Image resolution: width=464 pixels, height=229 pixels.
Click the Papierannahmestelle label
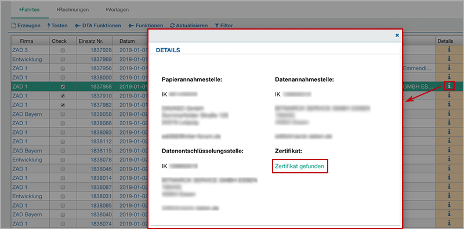(x=192, y=79)
